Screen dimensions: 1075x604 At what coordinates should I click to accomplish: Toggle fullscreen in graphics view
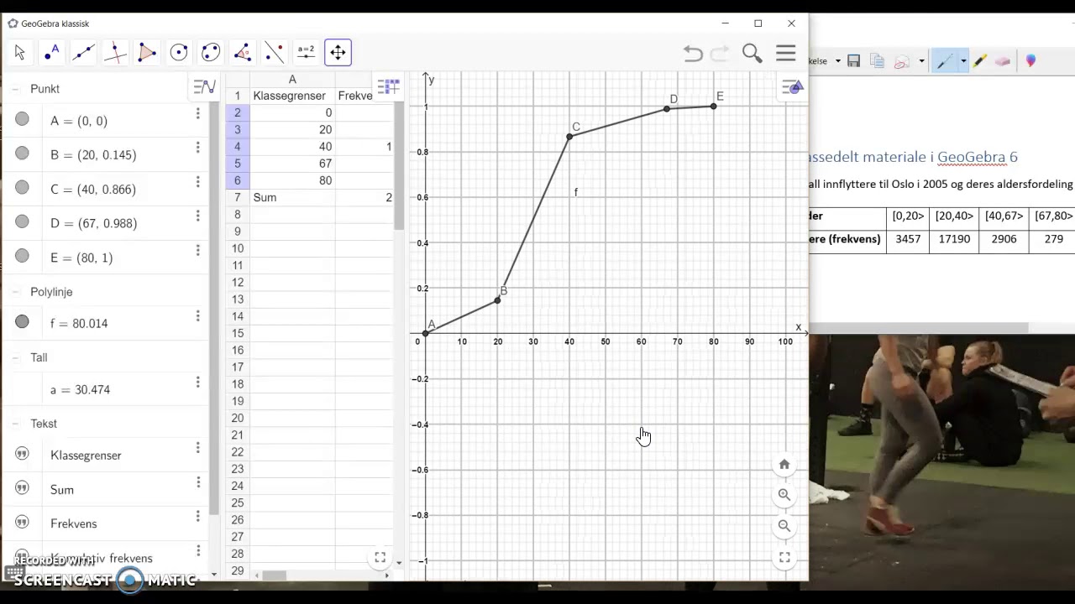[x=784, y=557]
